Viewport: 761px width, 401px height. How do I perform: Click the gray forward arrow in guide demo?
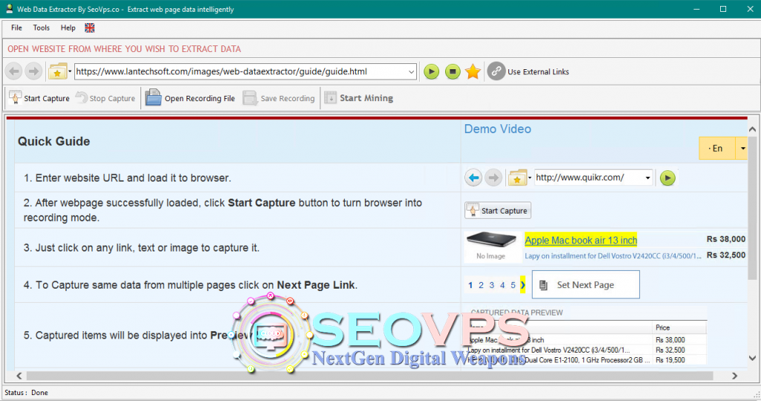coord(493,178)
